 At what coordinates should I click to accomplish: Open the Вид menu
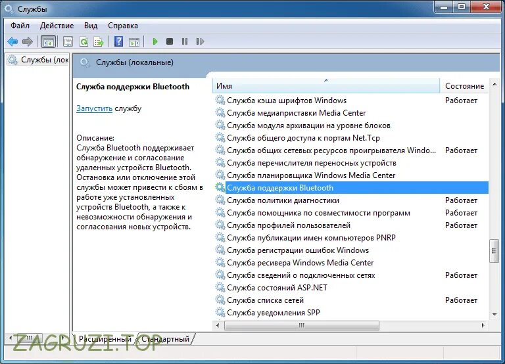point(91,26)
